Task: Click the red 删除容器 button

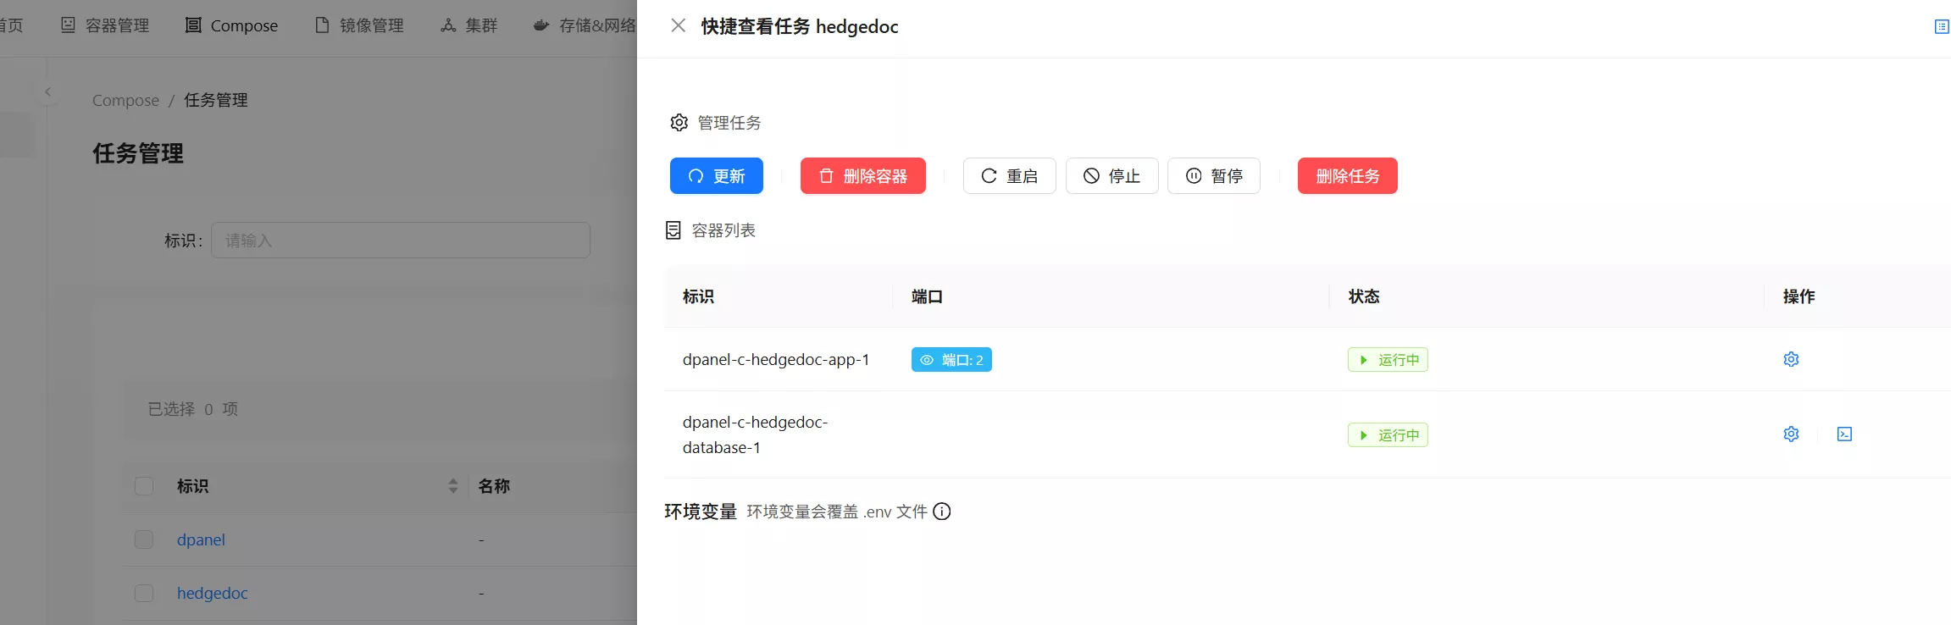Action: click(x=862, y=176)
